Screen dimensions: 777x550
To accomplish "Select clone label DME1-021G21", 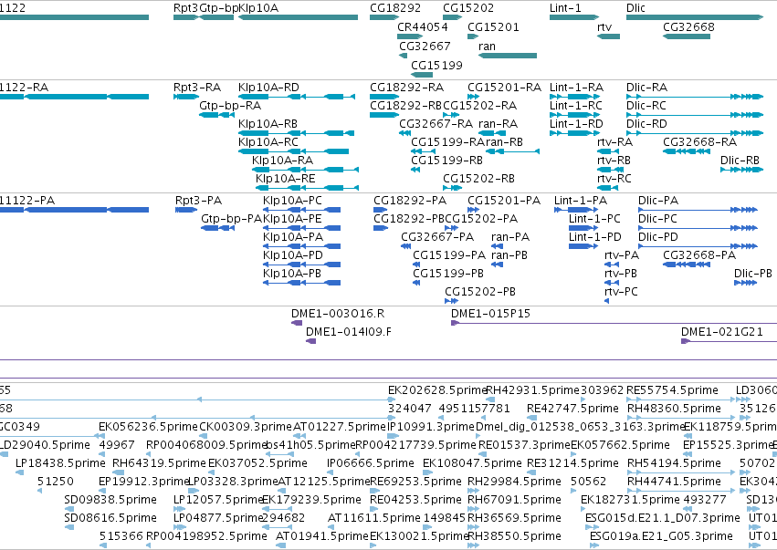I will 722,332.
